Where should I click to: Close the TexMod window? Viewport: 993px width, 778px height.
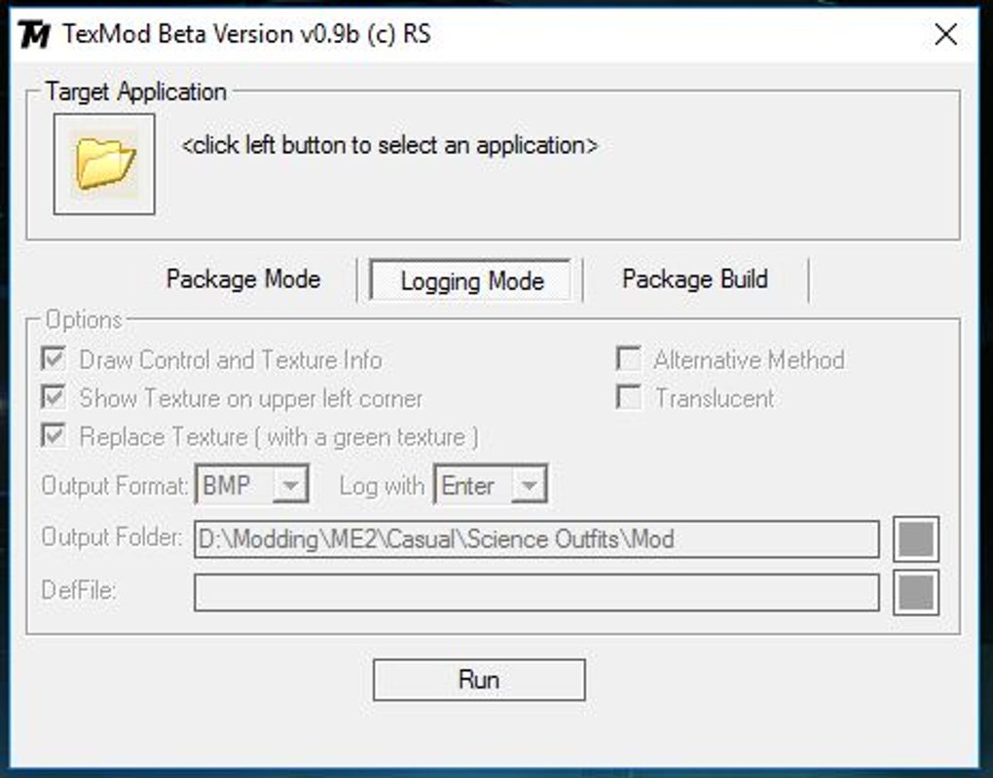[945, 34]
